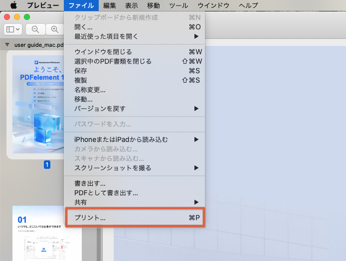Choose PDFとして書き出す... menu item

pos(135,193)
